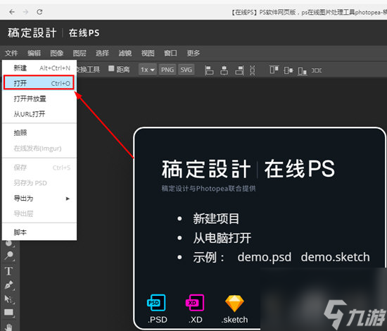Open the 更多 menu
Screen dimensions: 387x331
(x=193, y=53)
